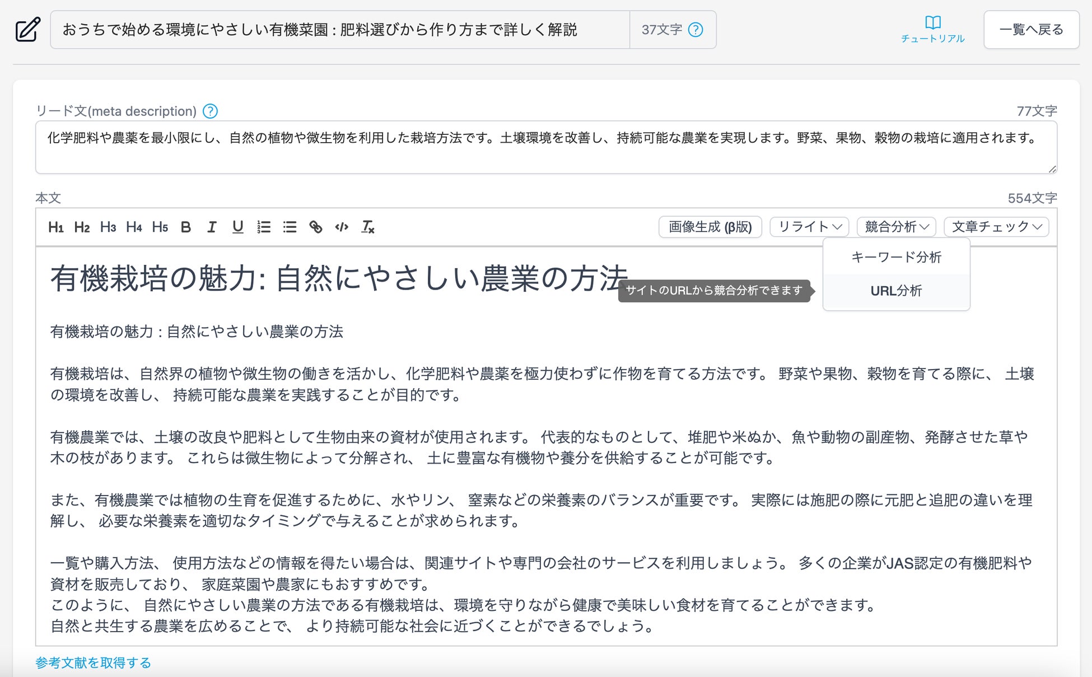Toggle bold text formatting

coord(186,227)
